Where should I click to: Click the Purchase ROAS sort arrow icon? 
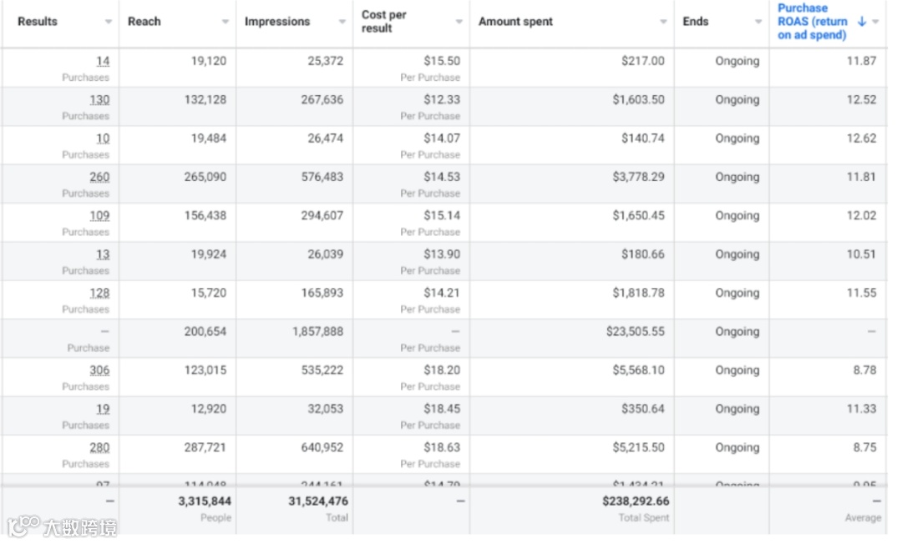(862, 22)
